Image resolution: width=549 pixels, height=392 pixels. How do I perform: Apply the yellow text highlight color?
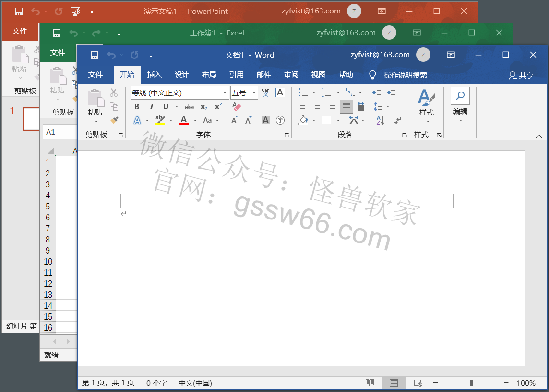point(160,120)
